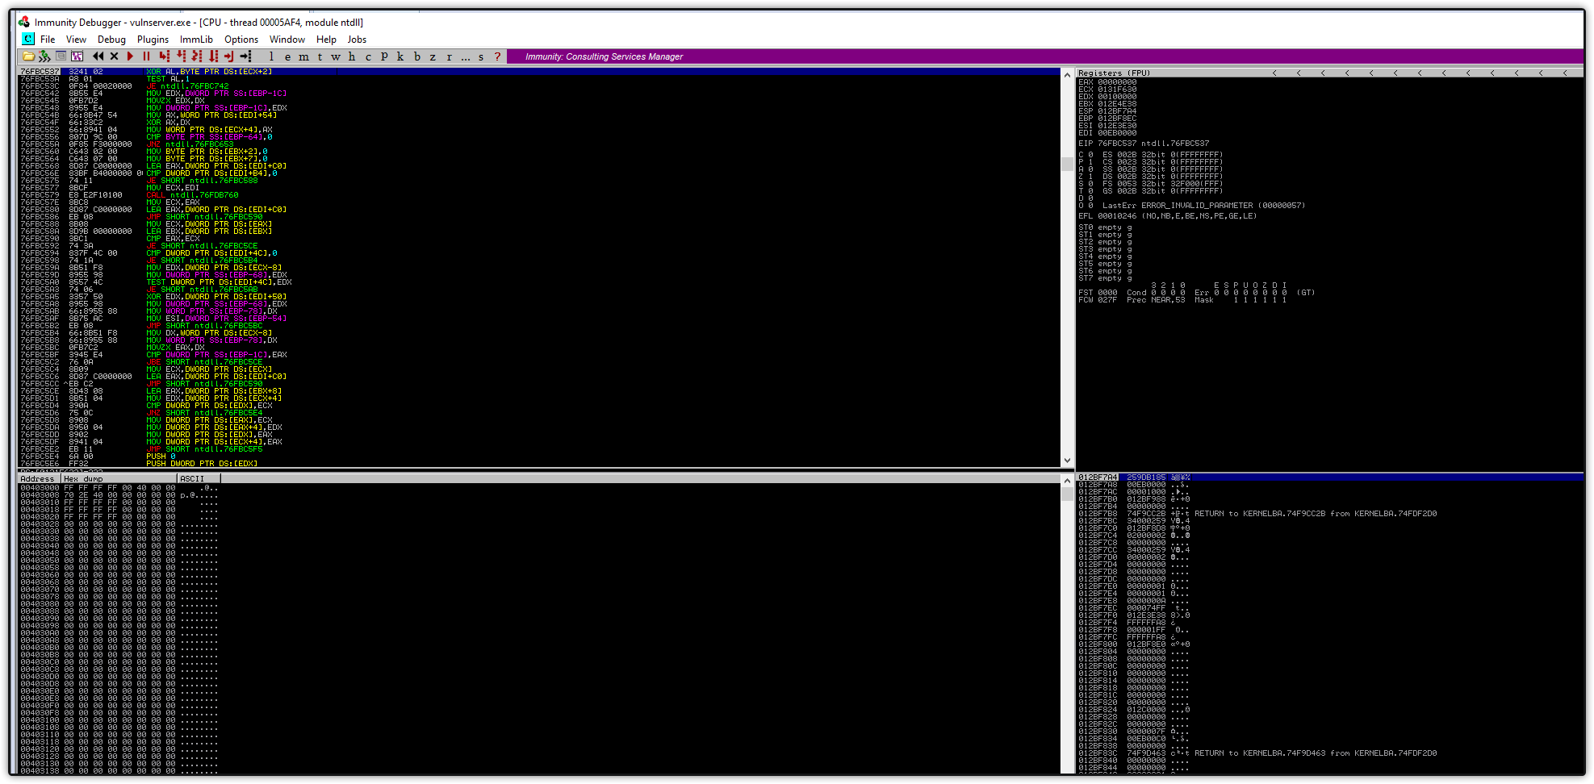Click the Step over icon
The height and width of the screenshot is (784, 1594).
(181, 56)
